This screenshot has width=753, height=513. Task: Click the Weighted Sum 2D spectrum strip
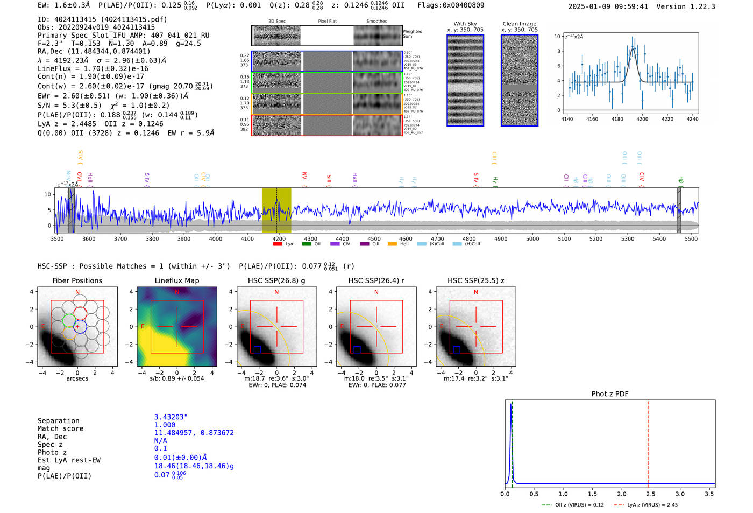click(x=327, y=36)
